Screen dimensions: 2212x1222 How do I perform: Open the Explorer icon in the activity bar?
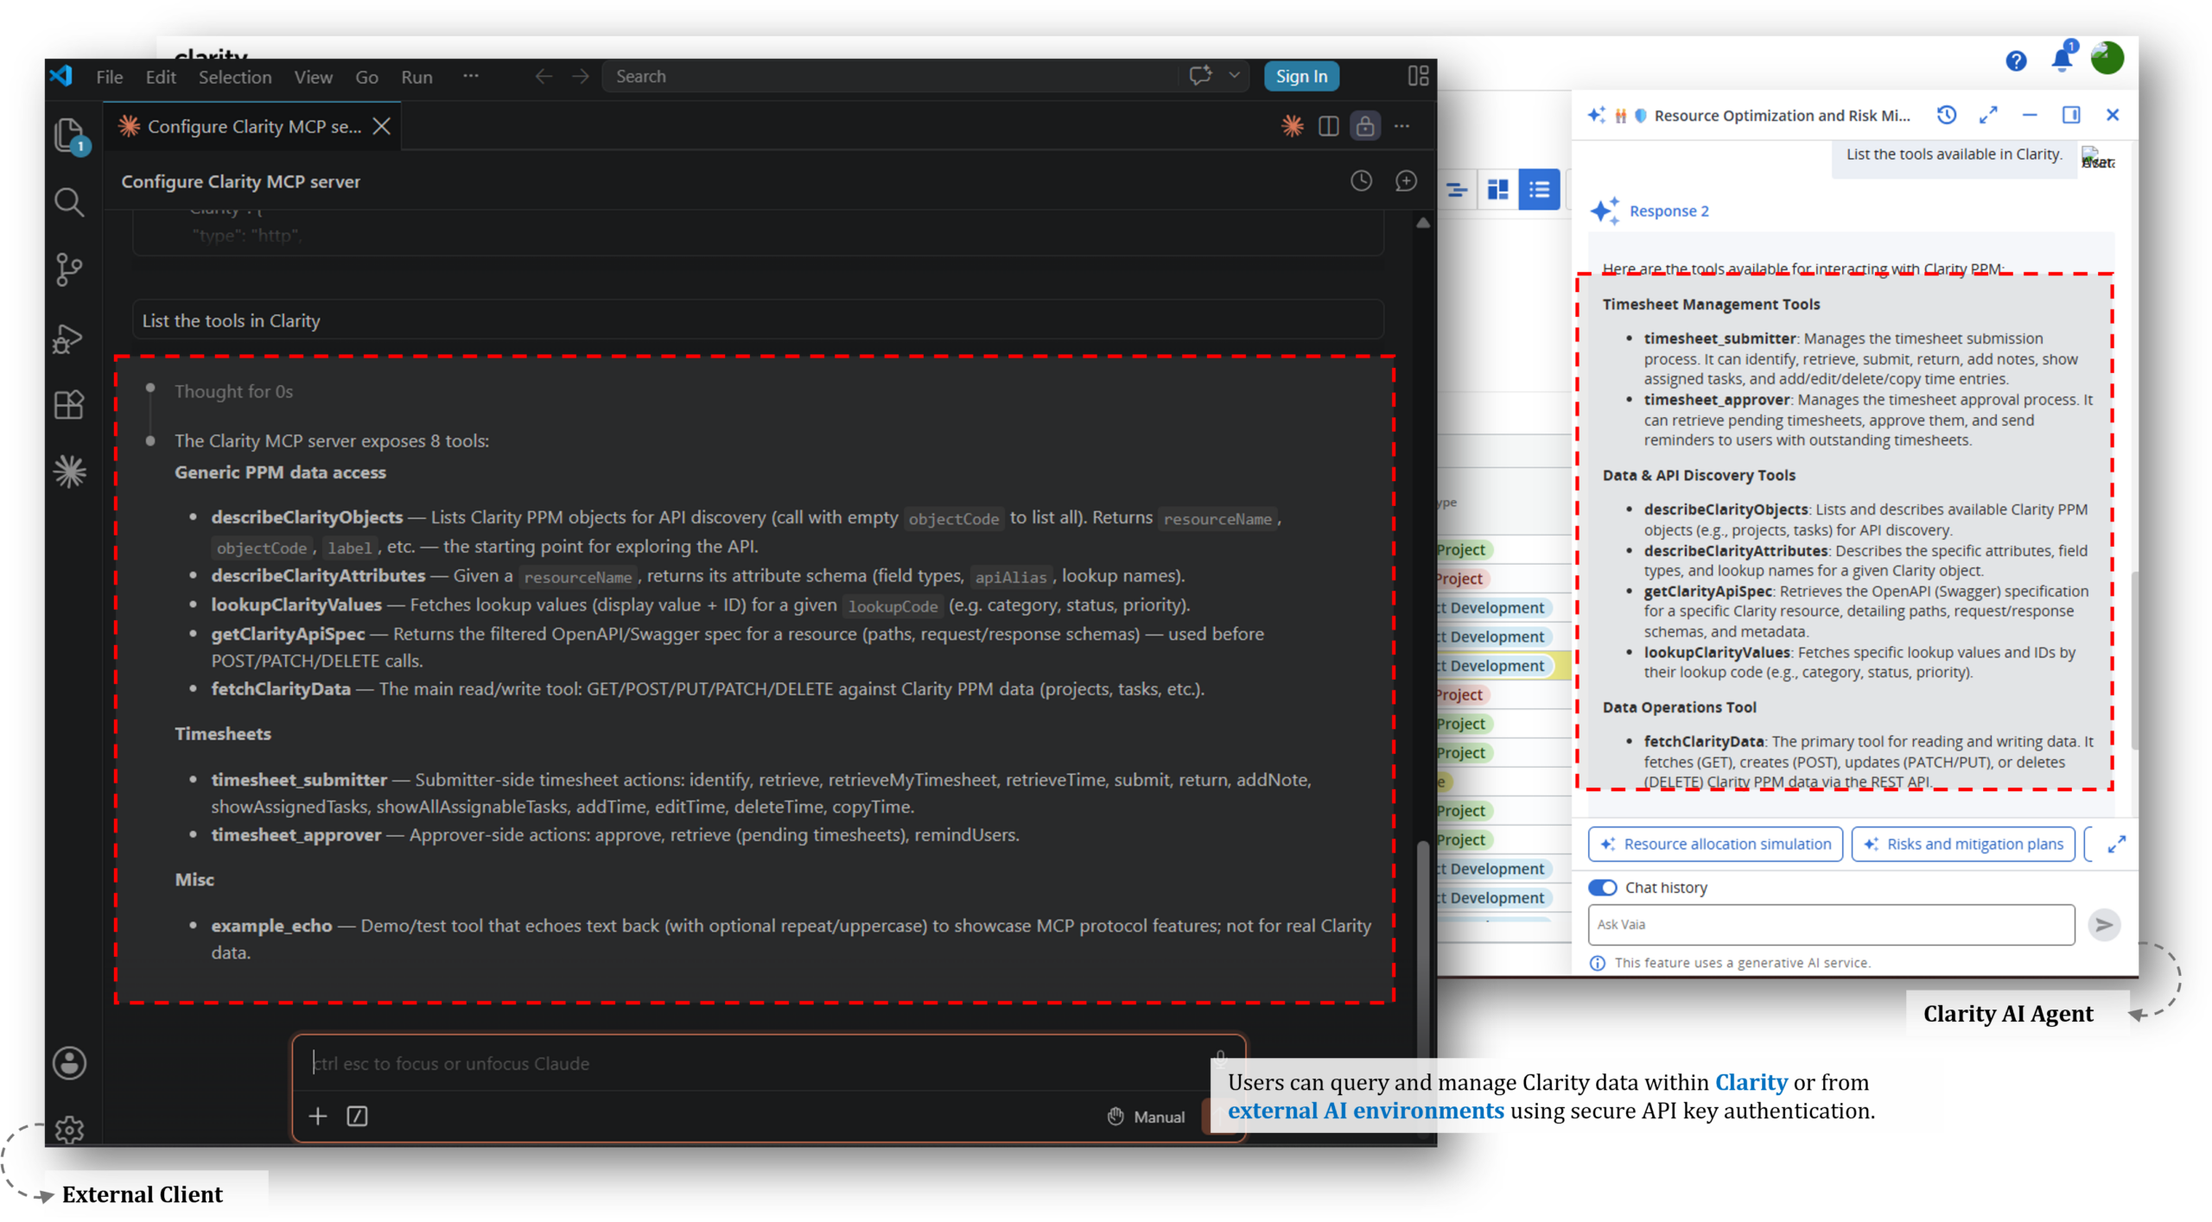tap(69, 135)
